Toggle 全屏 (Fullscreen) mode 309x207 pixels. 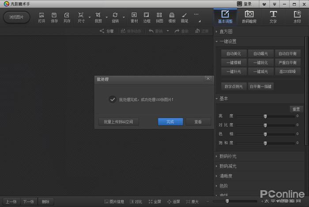155,202
